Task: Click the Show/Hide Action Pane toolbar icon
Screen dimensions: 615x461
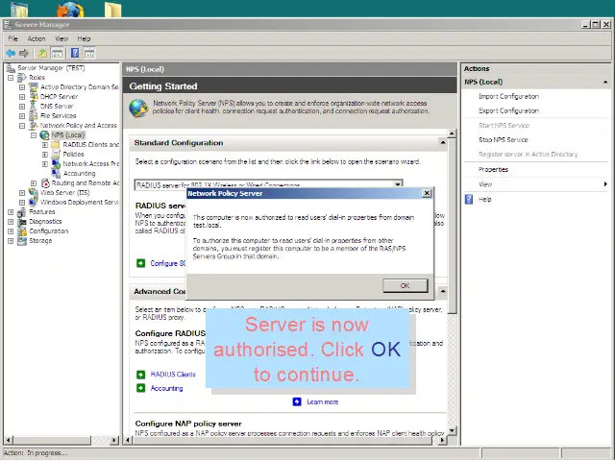Action: tap(89, 53)
